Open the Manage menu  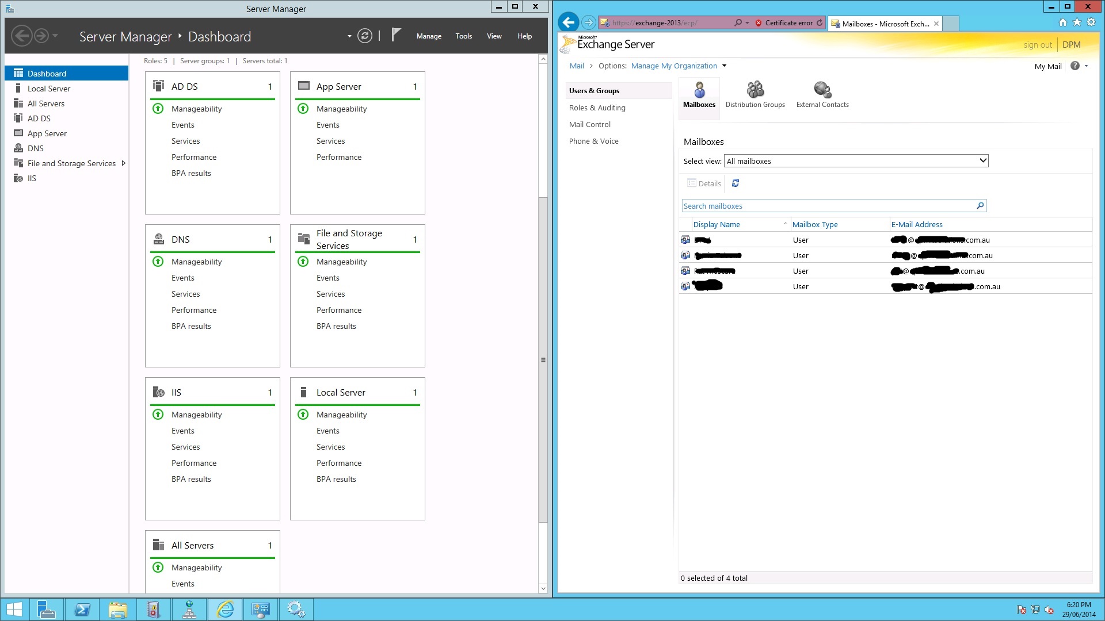click(429, 36)
